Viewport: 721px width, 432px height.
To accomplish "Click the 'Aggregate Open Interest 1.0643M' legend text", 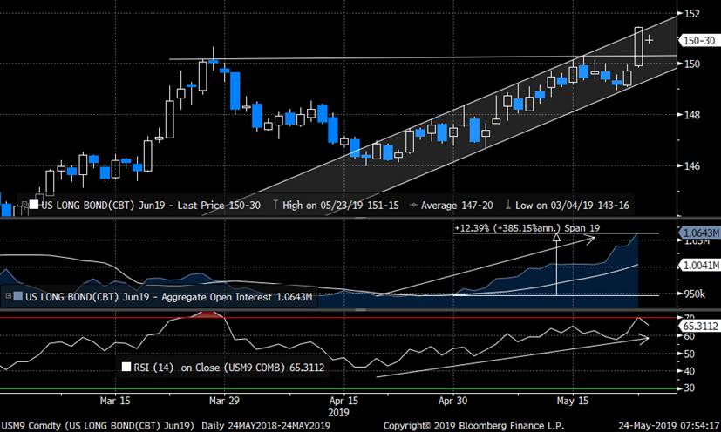I will pos(237,297).
